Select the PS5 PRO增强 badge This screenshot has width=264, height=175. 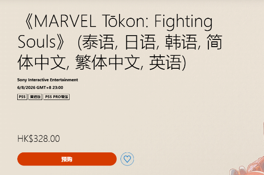click(x=57, y=97)
